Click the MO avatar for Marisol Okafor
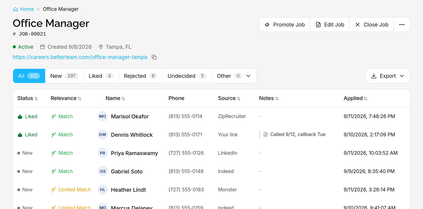 tap(103, 116)
